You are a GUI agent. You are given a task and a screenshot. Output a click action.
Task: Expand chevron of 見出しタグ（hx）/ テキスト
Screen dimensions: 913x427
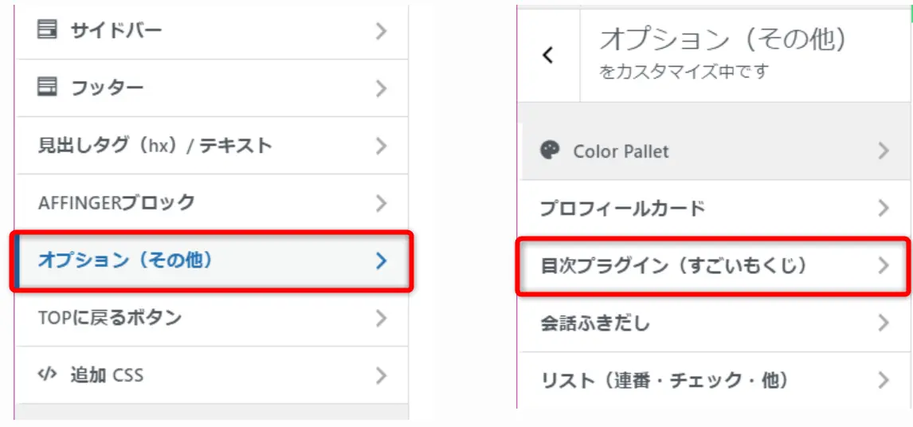(x=382, y=146)
